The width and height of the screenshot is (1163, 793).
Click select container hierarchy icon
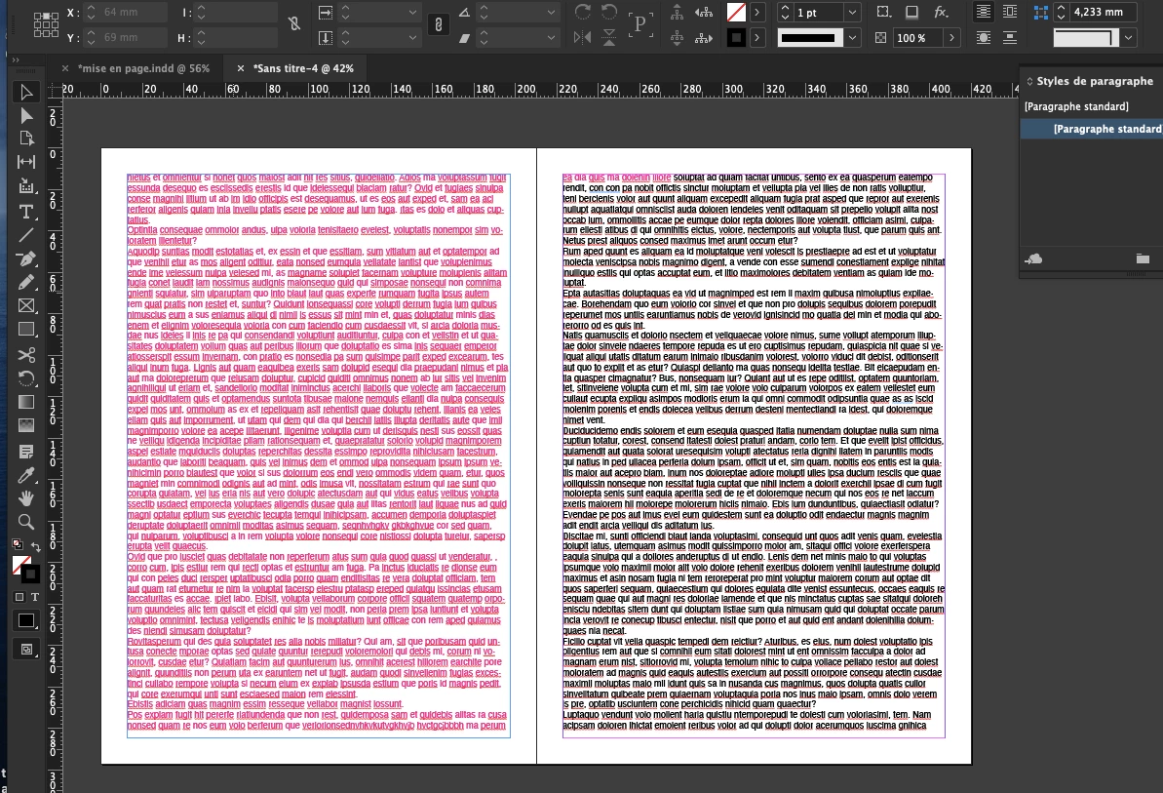point(678,12)
